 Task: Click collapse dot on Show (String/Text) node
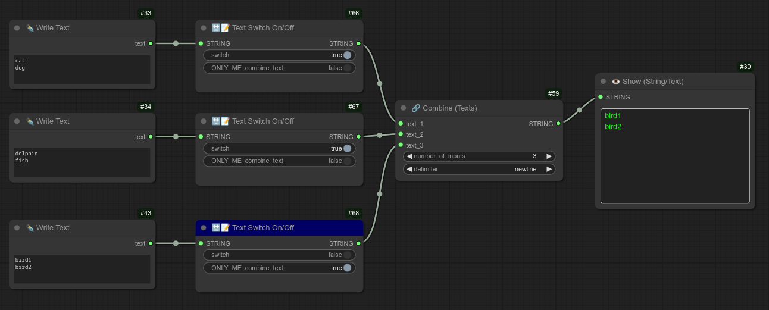click(x=603, y=82)
